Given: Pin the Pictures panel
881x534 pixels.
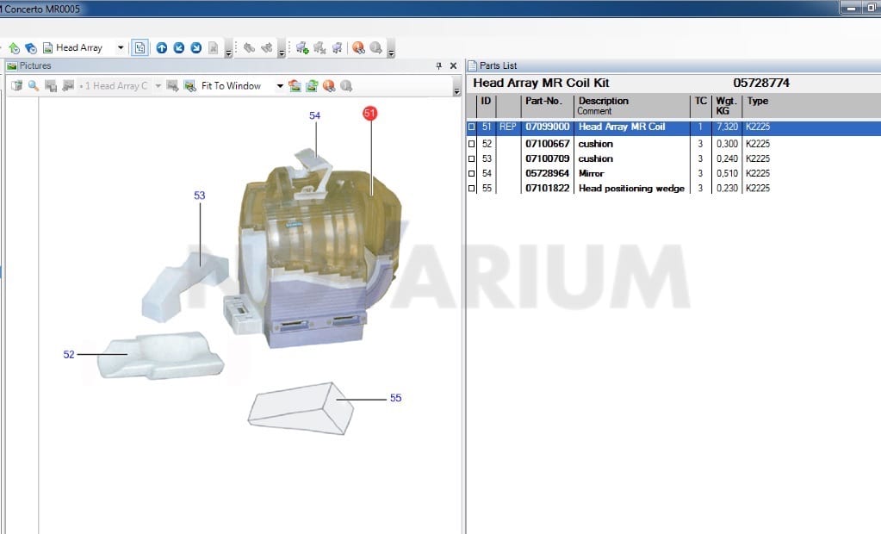Looking at the screenshot, I should pyautogui.click(x=439, y=65).
